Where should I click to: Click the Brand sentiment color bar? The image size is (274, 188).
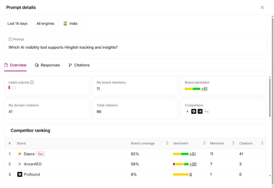point(192,89)
